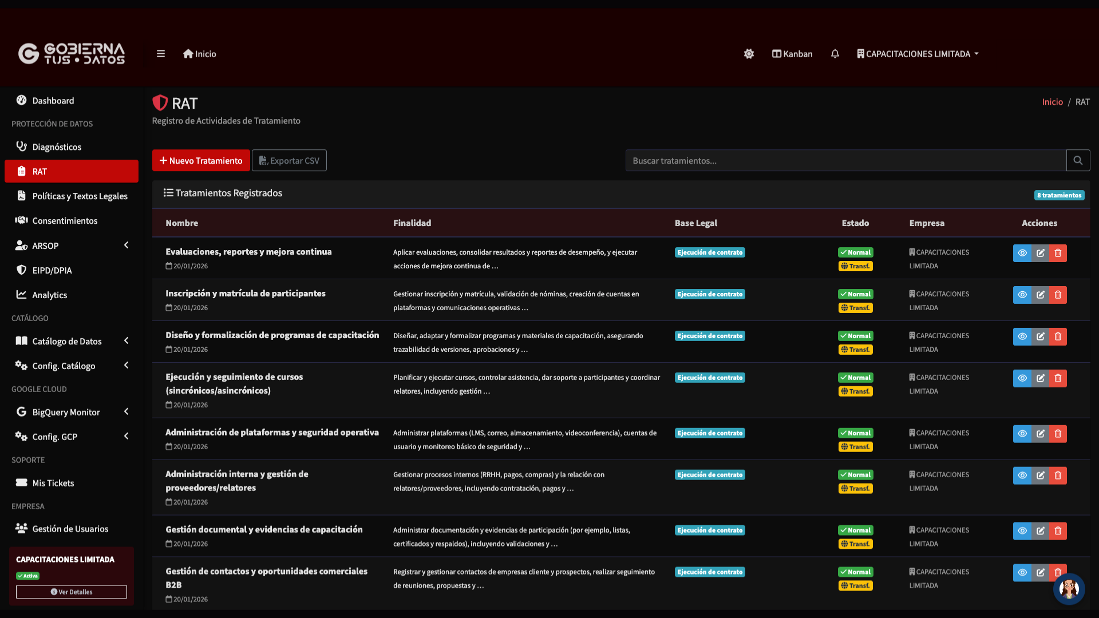This screenshot has height=618, width=1099.
Task: View the Administración de plataformas y seguridad operativa treatment
Action: (x=1022, y=434)
